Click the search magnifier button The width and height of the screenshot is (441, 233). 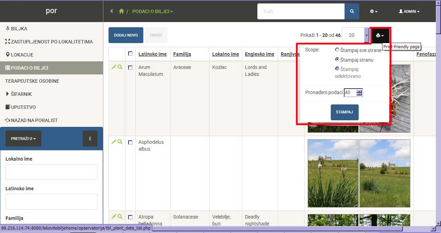pyautogui.click(x=352, y=11)
